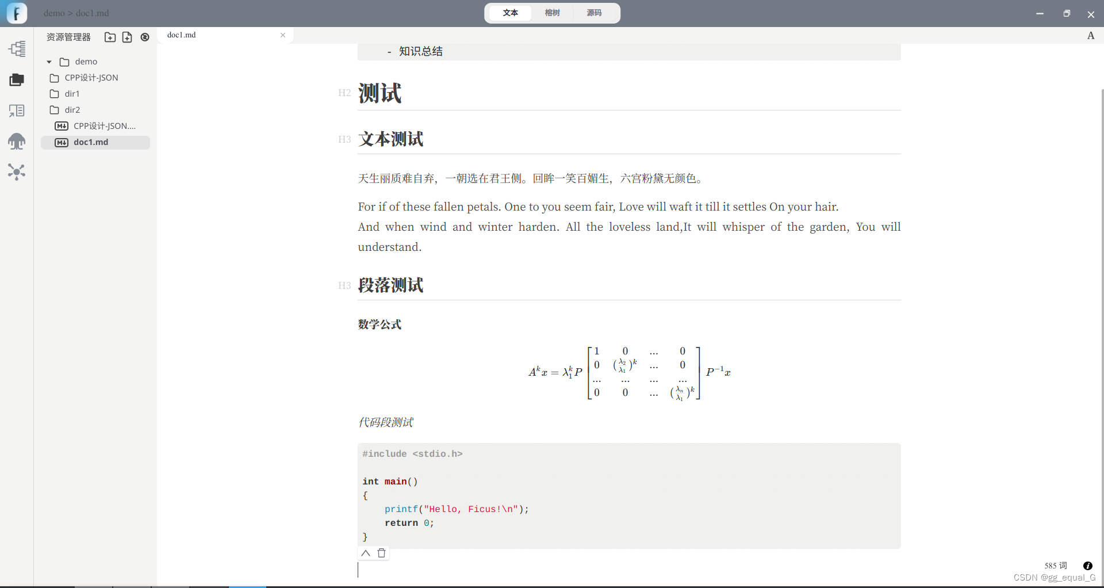Image resolution: width=1104 pixels, height=588 pixels.
Task: Click the 数学公式 bold text
Action: [x=379, y=324]
